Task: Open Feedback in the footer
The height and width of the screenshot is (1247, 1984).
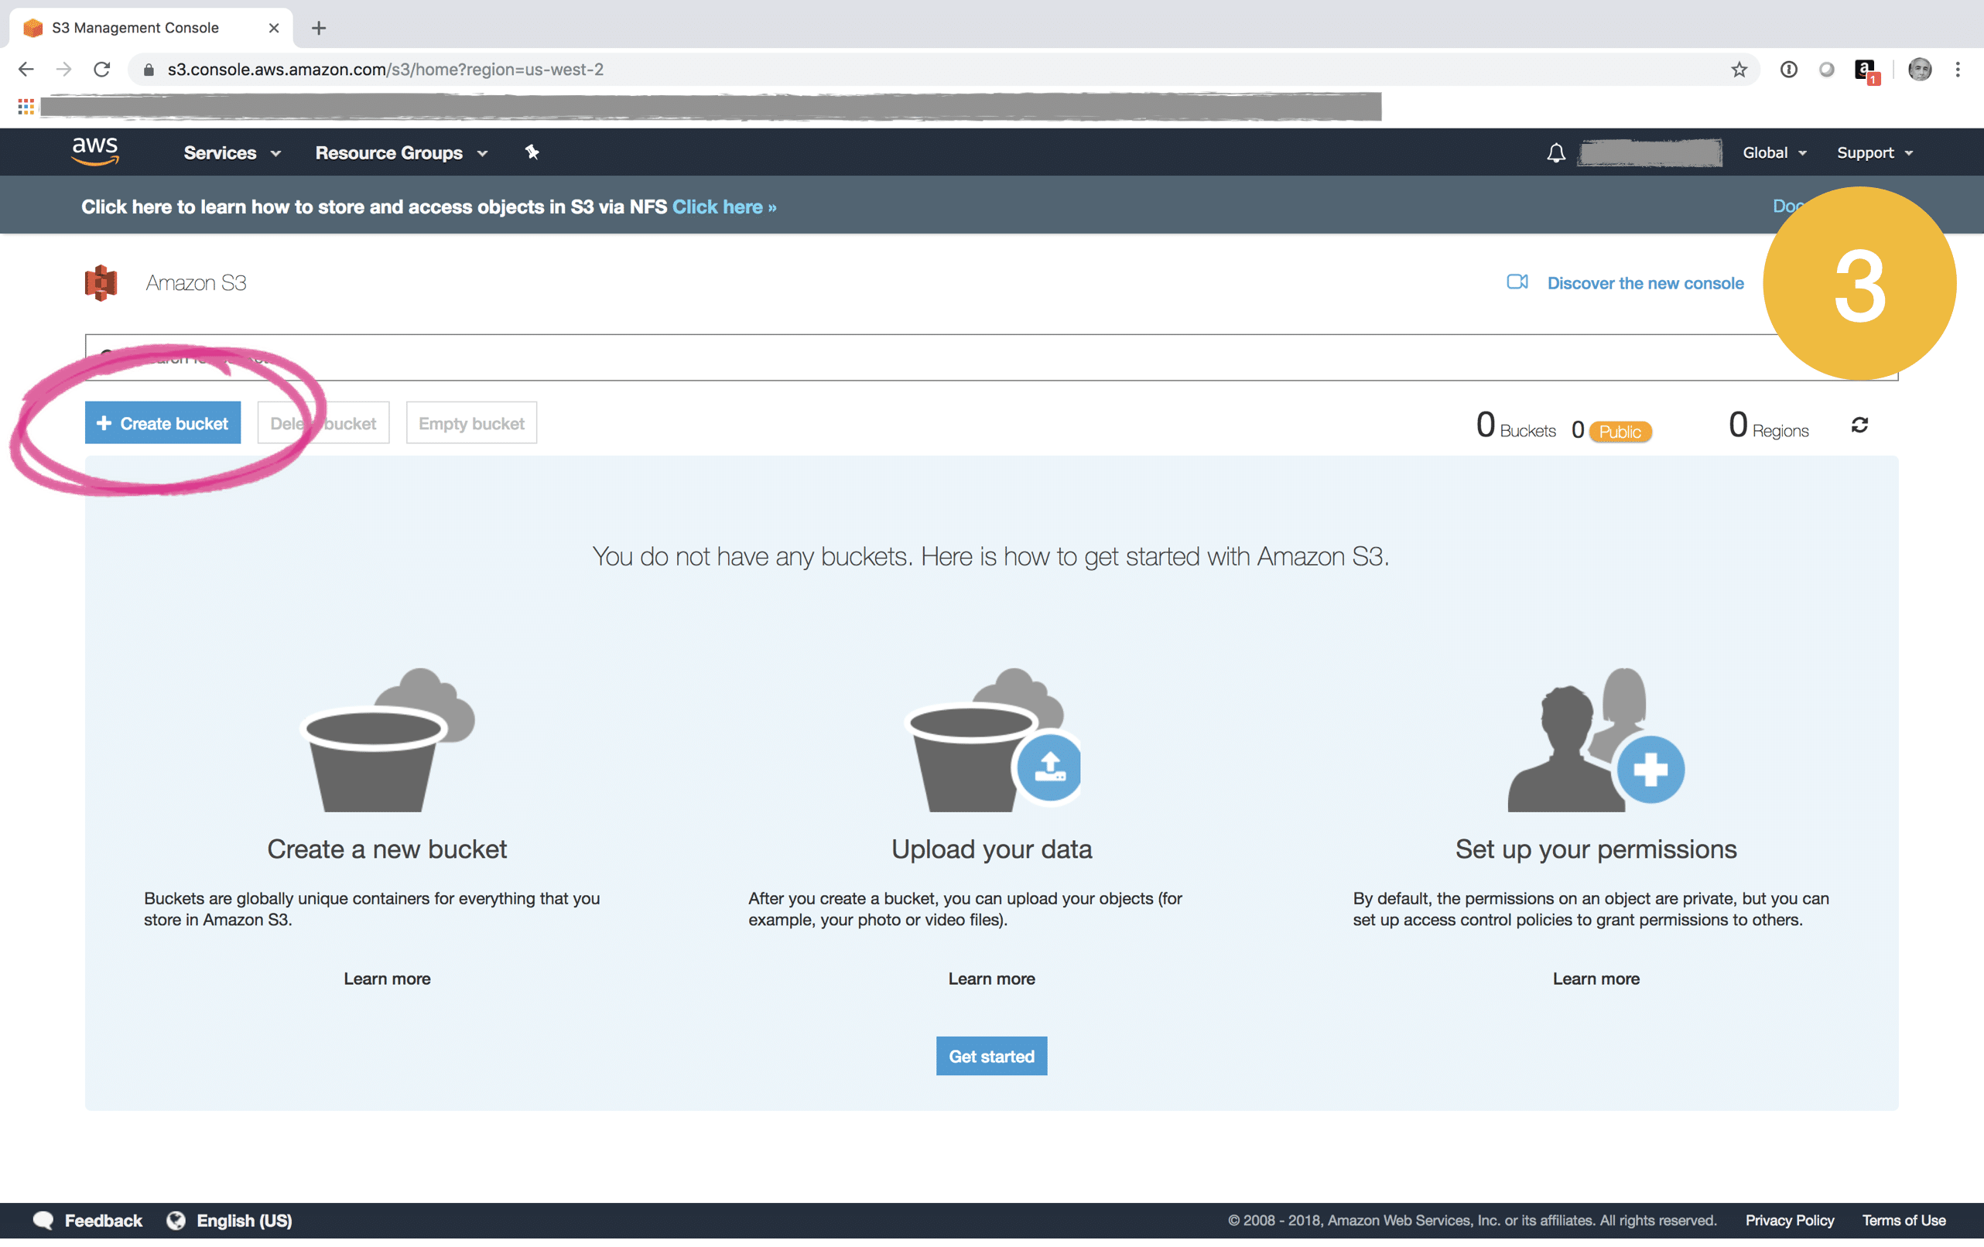Action: (x=103, y=1221)
